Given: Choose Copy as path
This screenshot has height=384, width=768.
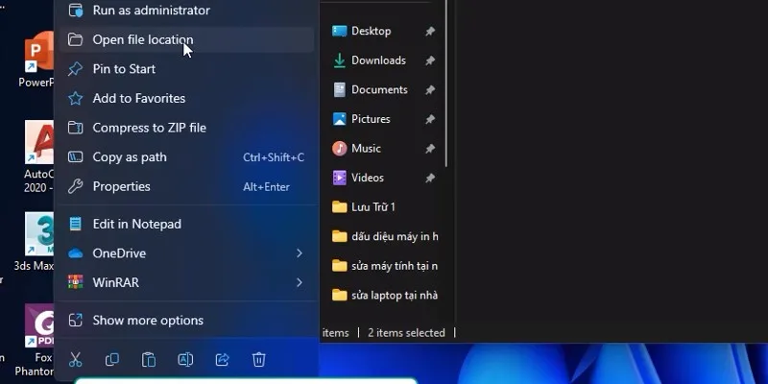Looking at the screenshot, I should pos(186,157).
